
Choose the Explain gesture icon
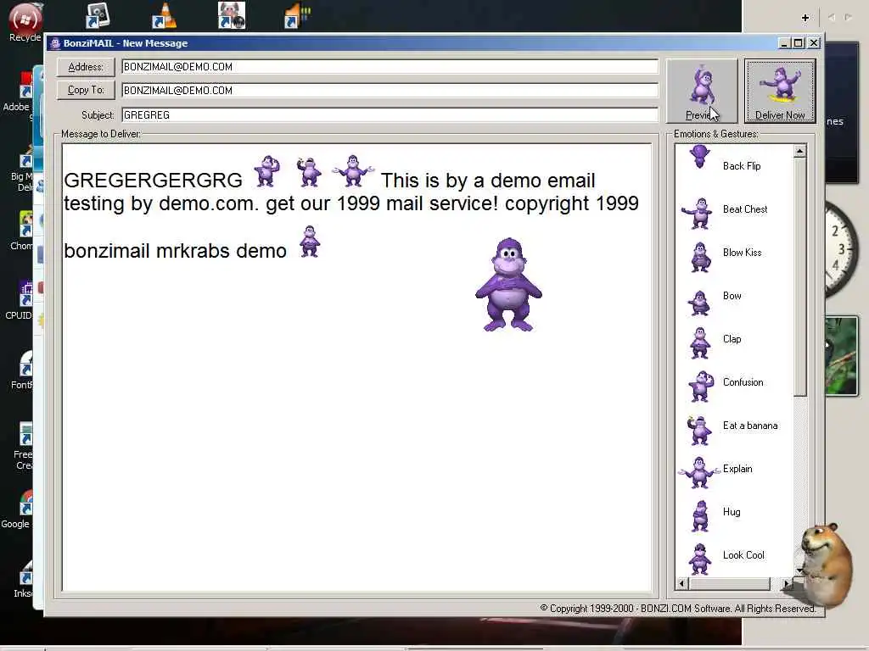point(698,472)
